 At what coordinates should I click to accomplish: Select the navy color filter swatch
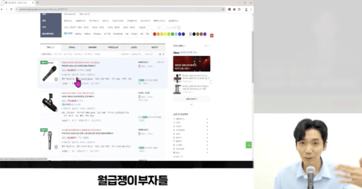coord(183,34)
